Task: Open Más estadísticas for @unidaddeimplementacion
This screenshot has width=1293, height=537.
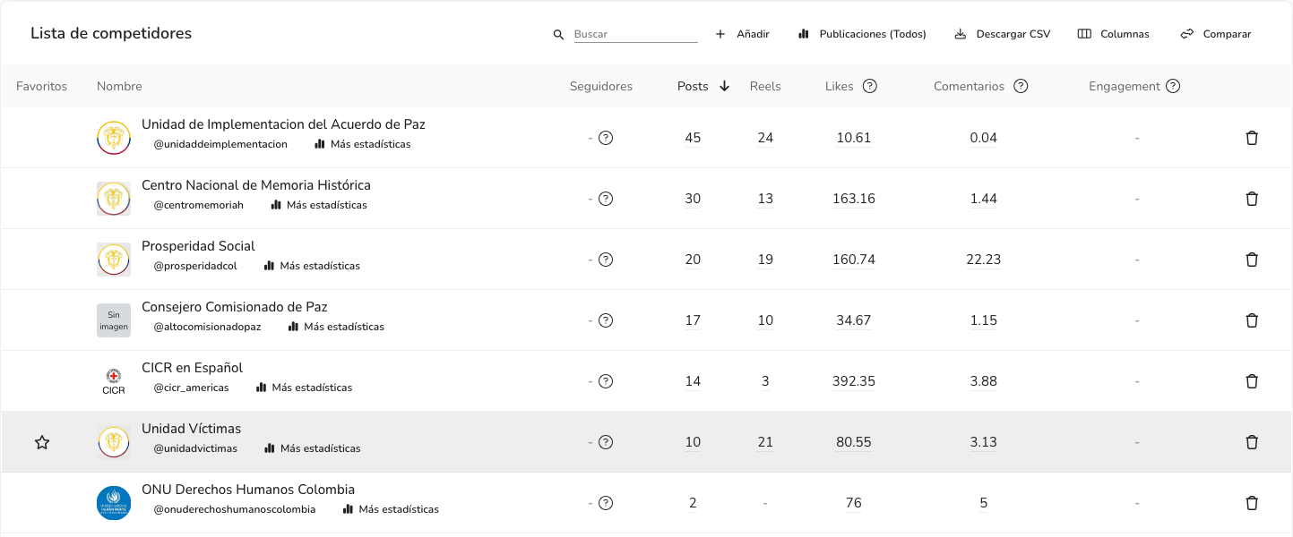Action: point(363,144)
